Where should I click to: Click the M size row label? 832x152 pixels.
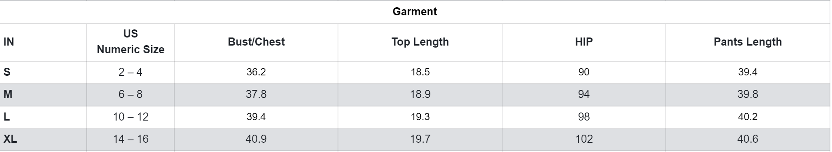tap(8, 94)
